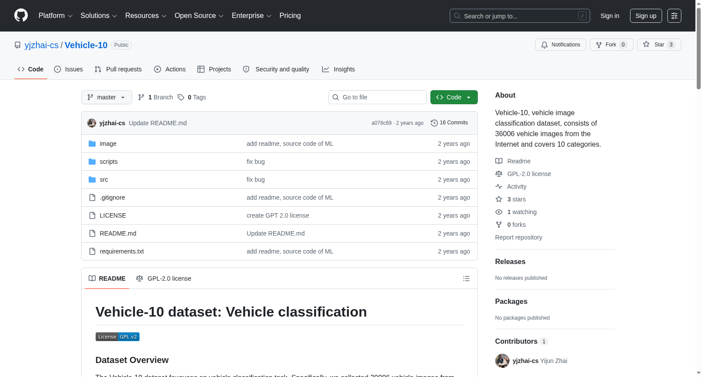Expand the Open Source menu
The image size is (702, 377).
tap(199, 16)
